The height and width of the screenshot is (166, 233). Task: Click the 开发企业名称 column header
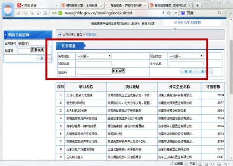[x=179, y=87]
